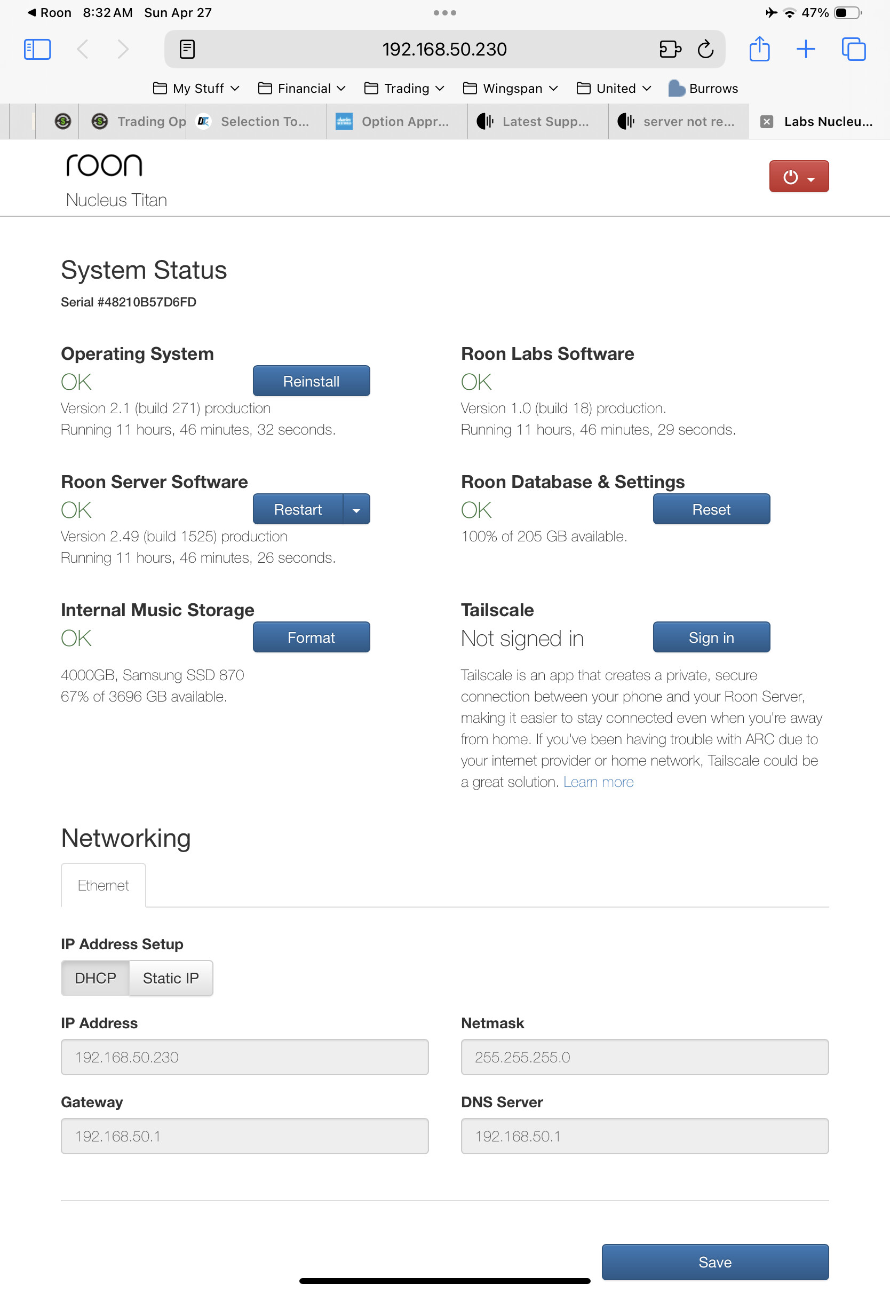
Task: Show the tab overview icon
Action: (853, 49)
